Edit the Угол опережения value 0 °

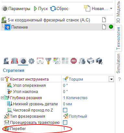click(x=65, y=86)
